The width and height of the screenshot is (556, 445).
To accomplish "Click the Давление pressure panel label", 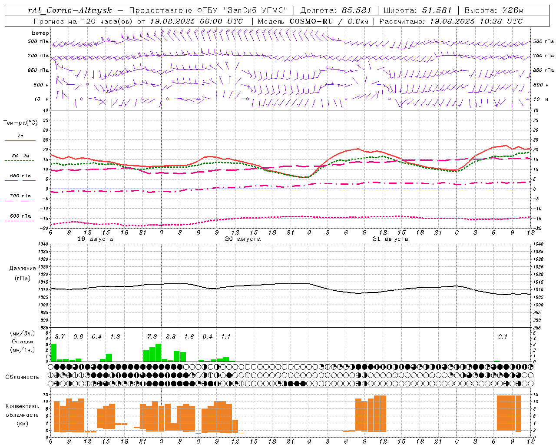I will pyautogui.click(x=23, y=269).
